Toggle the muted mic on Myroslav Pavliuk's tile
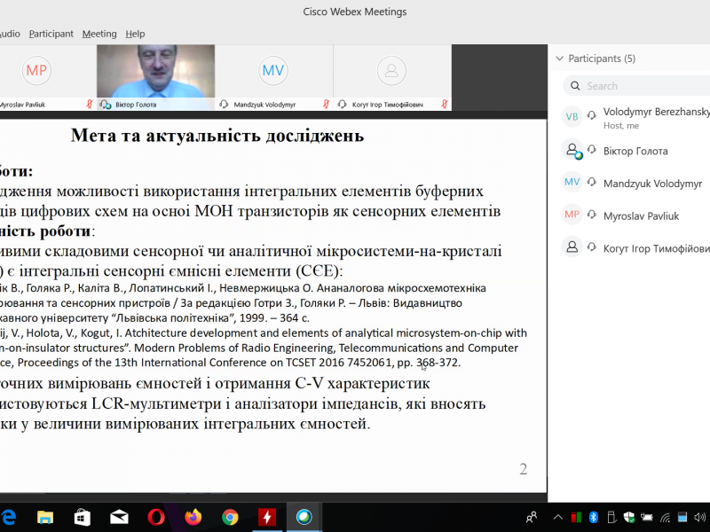Screen dimensions: 710x532 pos(89,104)
